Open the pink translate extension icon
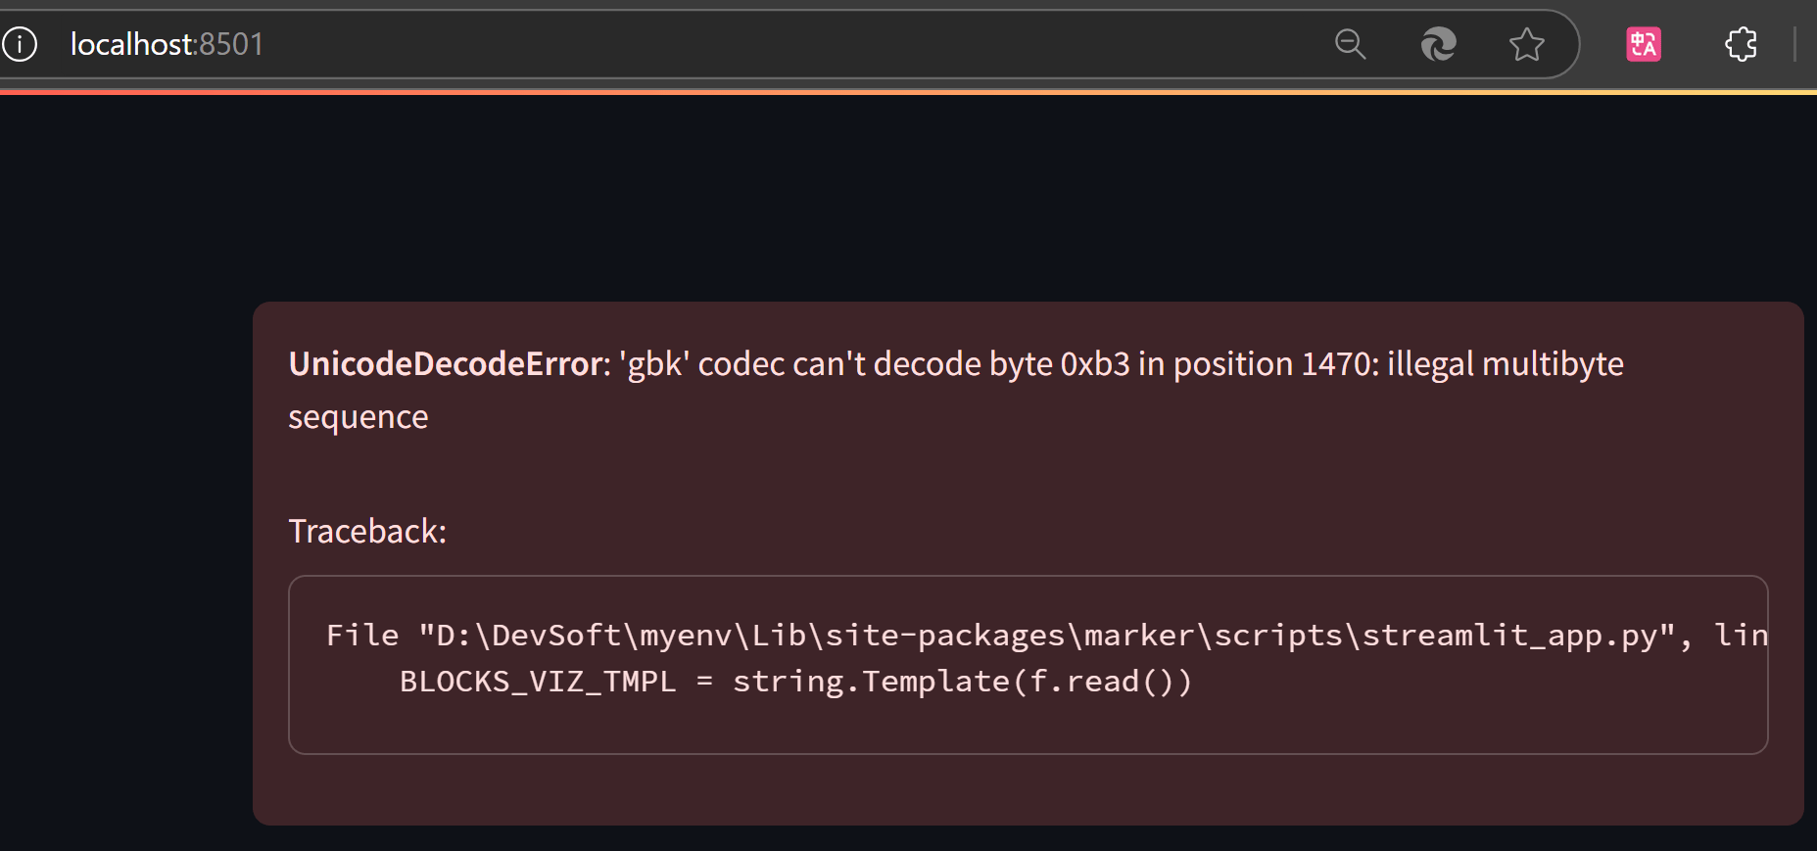The height and width of the screenshot is (851, 1817). coord(1643,44)
